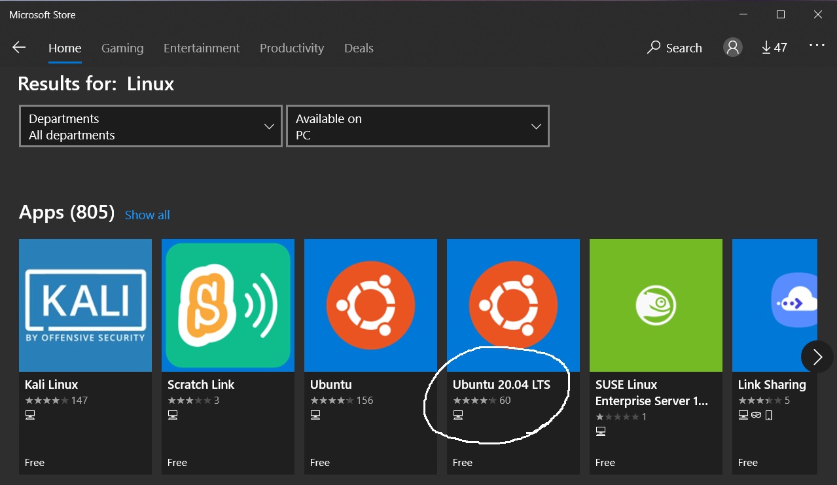Switch to the Gaming tab
This screenshot has width=837, height=485.
(122, 48)
